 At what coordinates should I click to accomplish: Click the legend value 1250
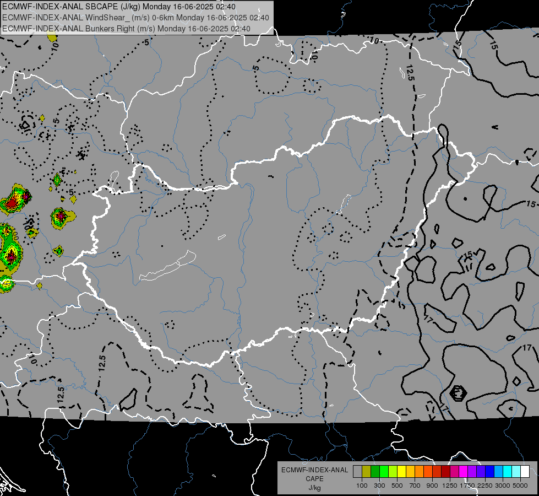pos(450,486)
